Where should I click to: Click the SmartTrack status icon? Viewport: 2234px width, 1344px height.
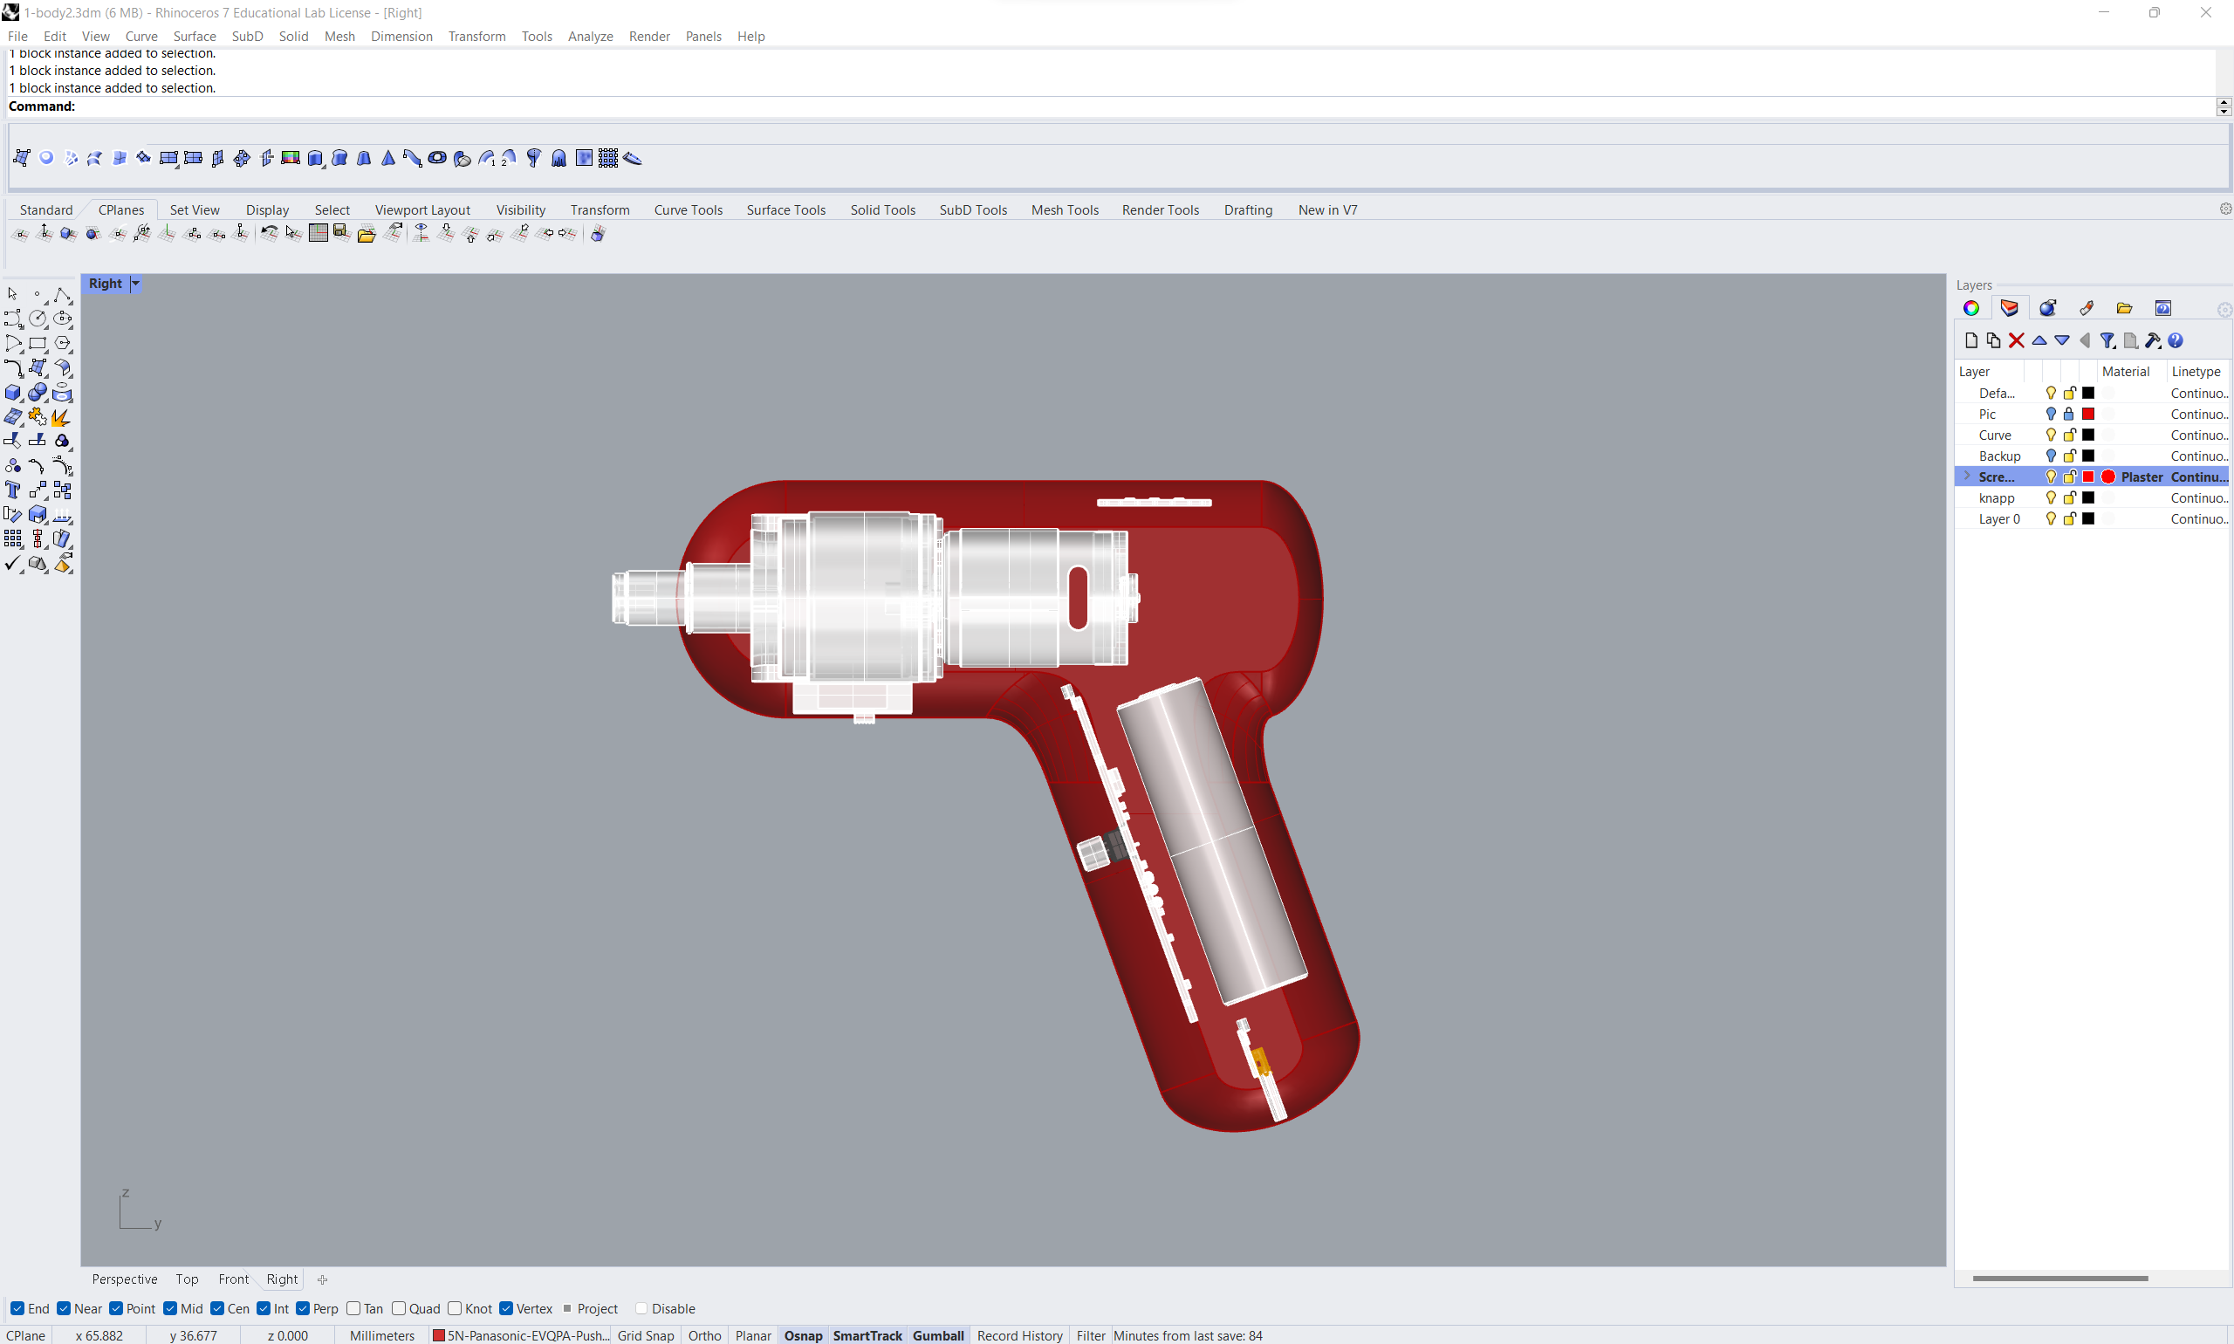[x=868, y=1336]
